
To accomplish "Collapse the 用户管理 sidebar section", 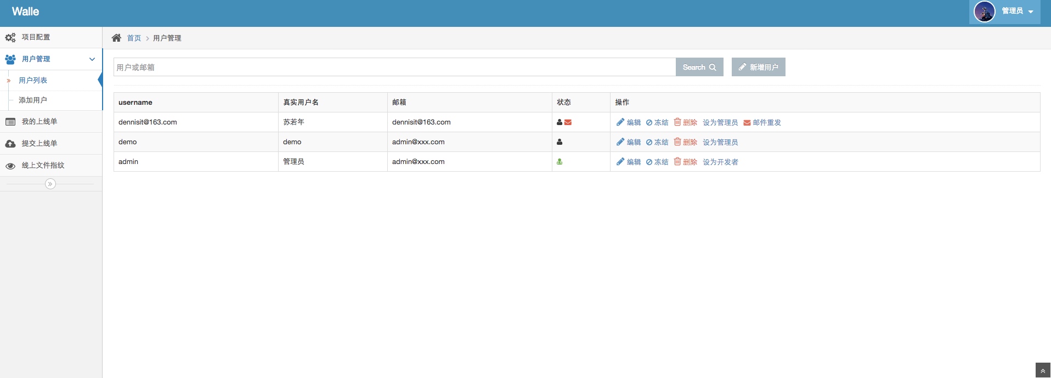I will coord(51,59).
